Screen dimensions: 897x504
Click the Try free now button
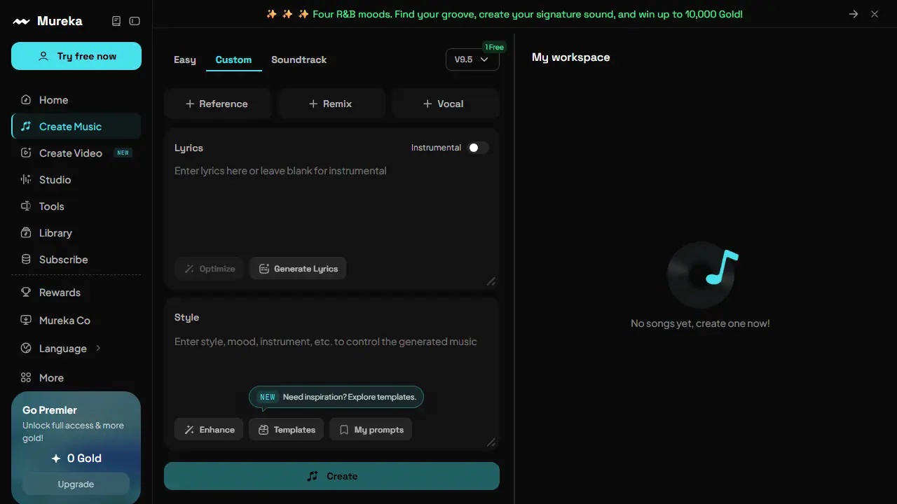(x=76, y=56)
